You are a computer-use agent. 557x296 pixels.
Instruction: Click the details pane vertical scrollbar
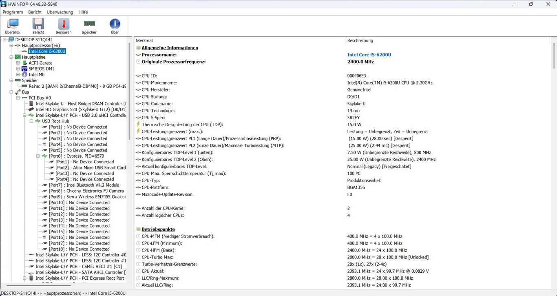554,163
